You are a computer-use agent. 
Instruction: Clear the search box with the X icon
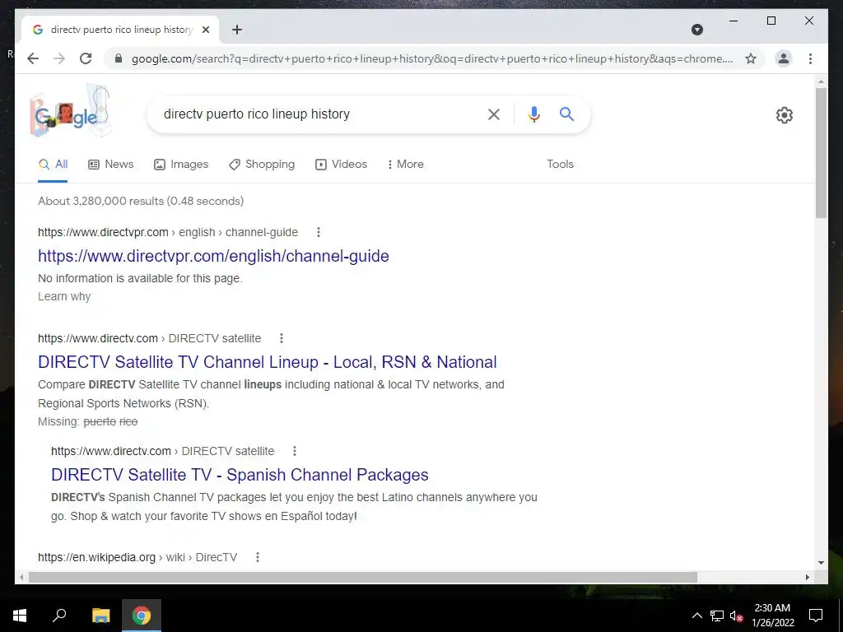494,114
